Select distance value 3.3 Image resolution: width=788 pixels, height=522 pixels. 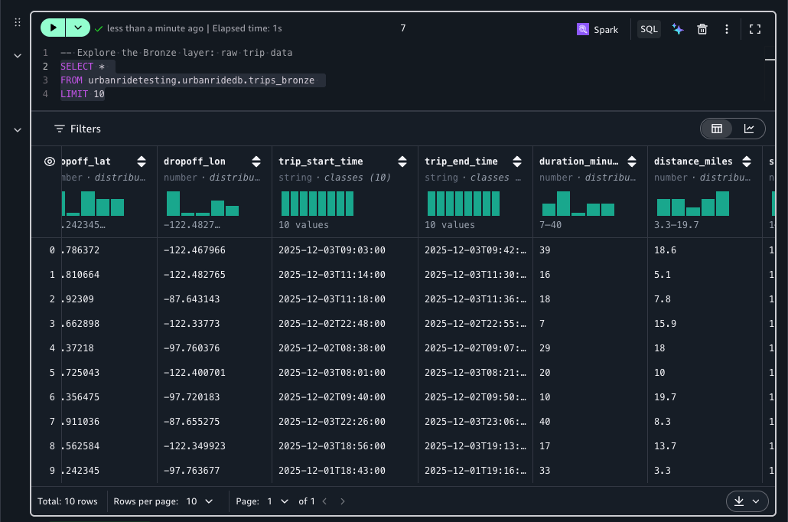pyautogui.click(x=663, y=470)
